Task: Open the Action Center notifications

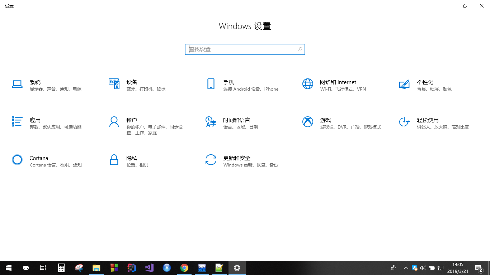Action: [x=479, y=268]
